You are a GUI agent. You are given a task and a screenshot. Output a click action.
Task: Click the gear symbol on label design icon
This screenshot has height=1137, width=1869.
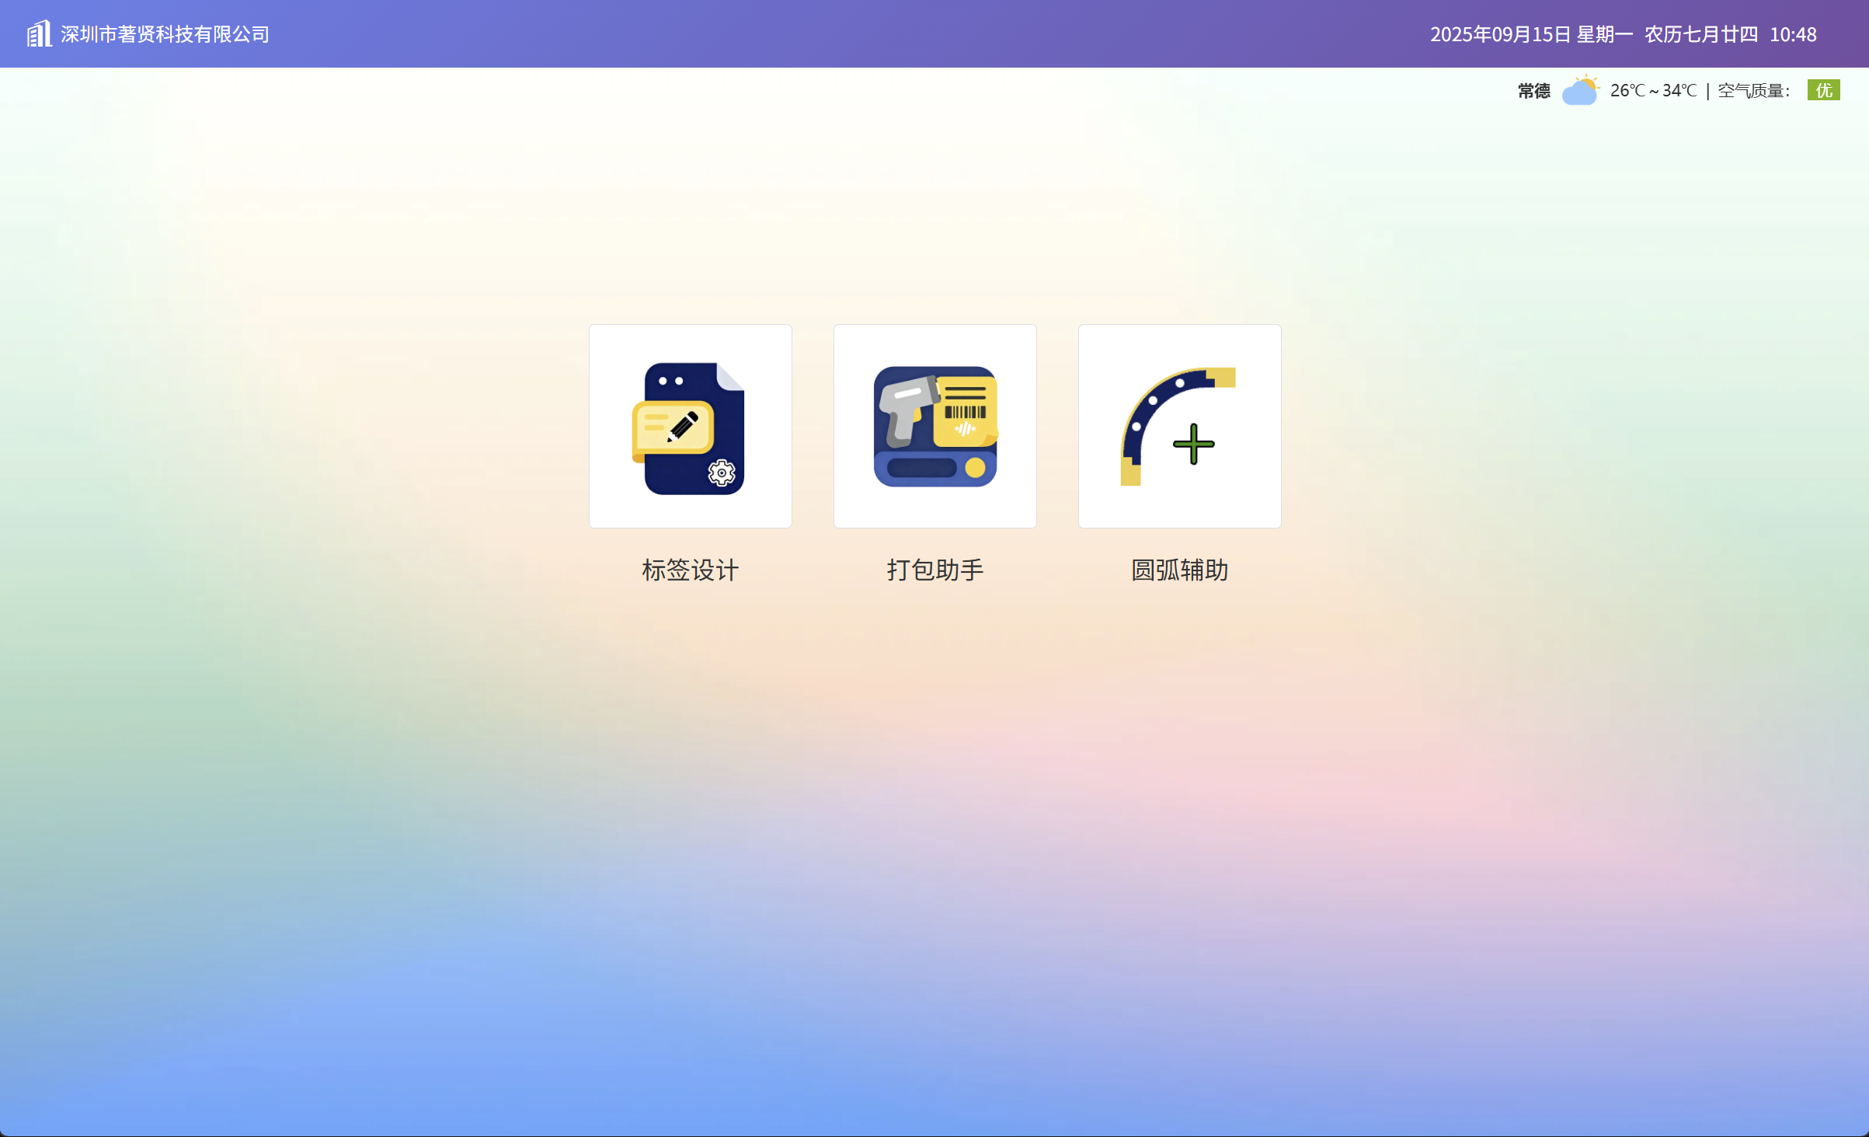(722, 472)
